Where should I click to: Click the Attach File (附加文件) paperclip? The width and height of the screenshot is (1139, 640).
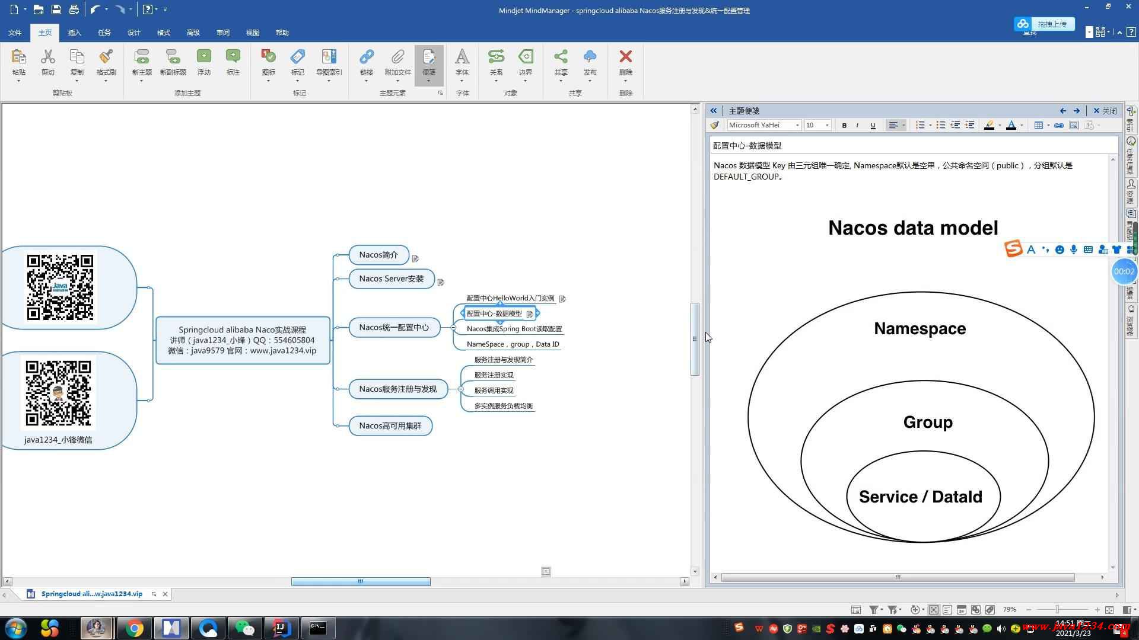[397, 57]
